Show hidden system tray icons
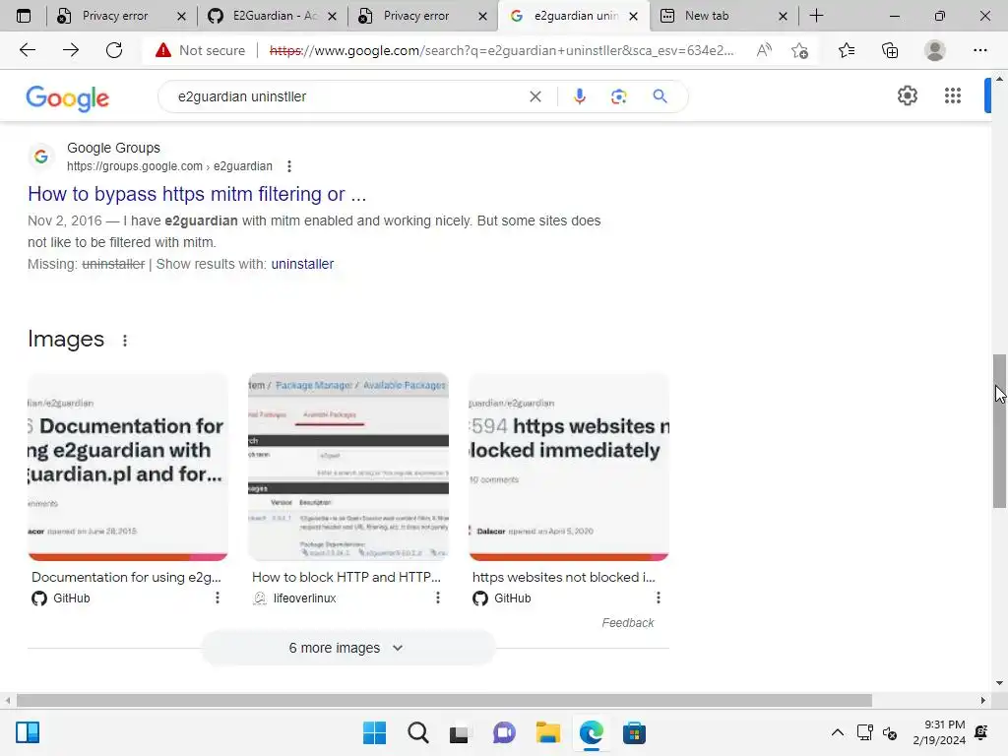The width and height of the screenshot is (1008, 756). click(837, 732)
